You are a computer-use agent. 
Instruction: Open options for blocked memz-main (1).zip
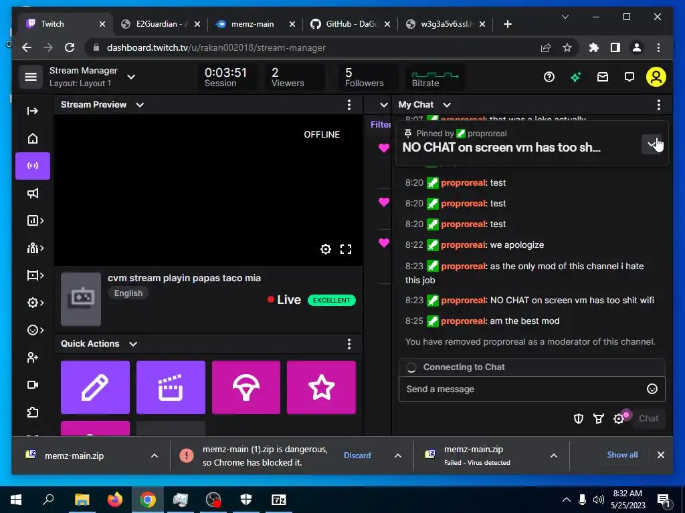click(397, 456)
